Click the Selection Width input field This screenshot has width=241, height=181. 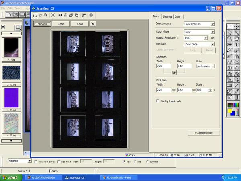click(x=163, y=66)
